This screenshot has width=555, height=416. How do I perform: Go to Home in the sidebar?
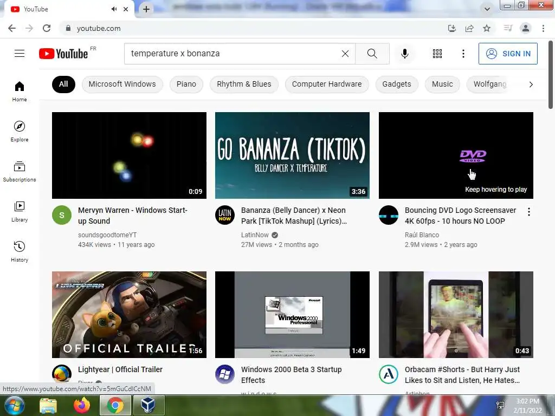(20, 91)
